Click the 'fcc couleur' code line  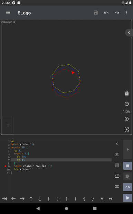click(x=22, y=169)
